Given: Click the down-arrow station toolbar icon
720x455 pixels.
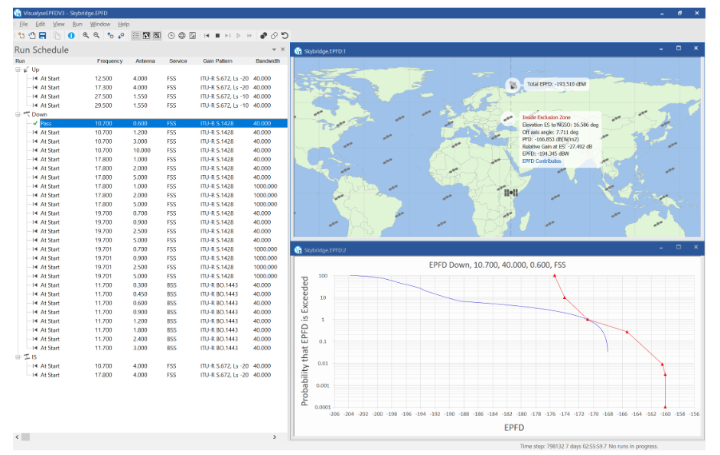Looking at the screenshot, I should coord(121,35).
